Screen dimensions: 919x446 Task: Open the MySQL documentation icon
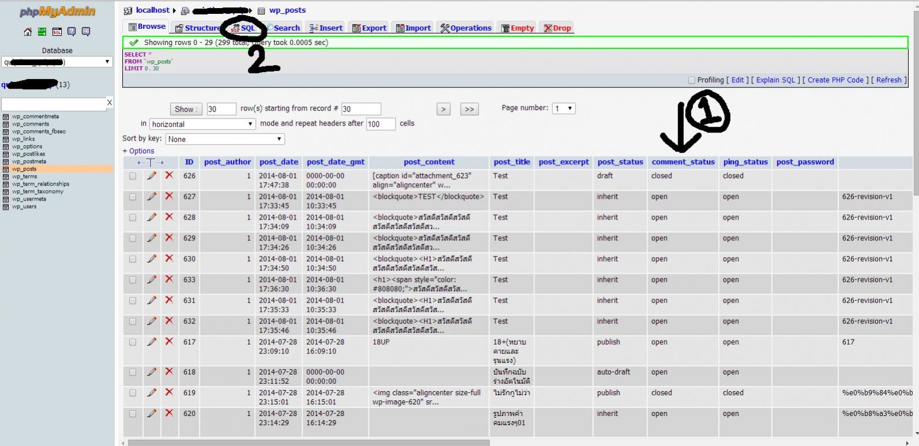(x=86, y=32)
